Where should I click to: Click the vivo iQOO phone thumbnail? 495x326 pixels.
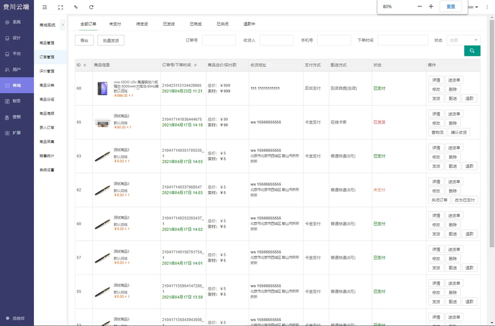102,89
